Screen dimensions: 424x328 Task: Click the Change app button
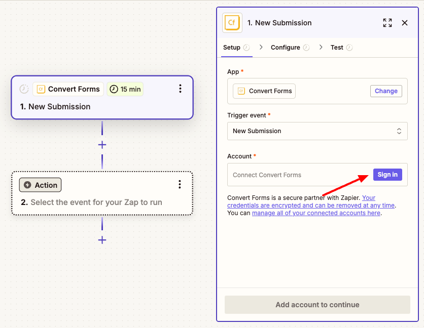pyautogui.click(x=386, y=91)
